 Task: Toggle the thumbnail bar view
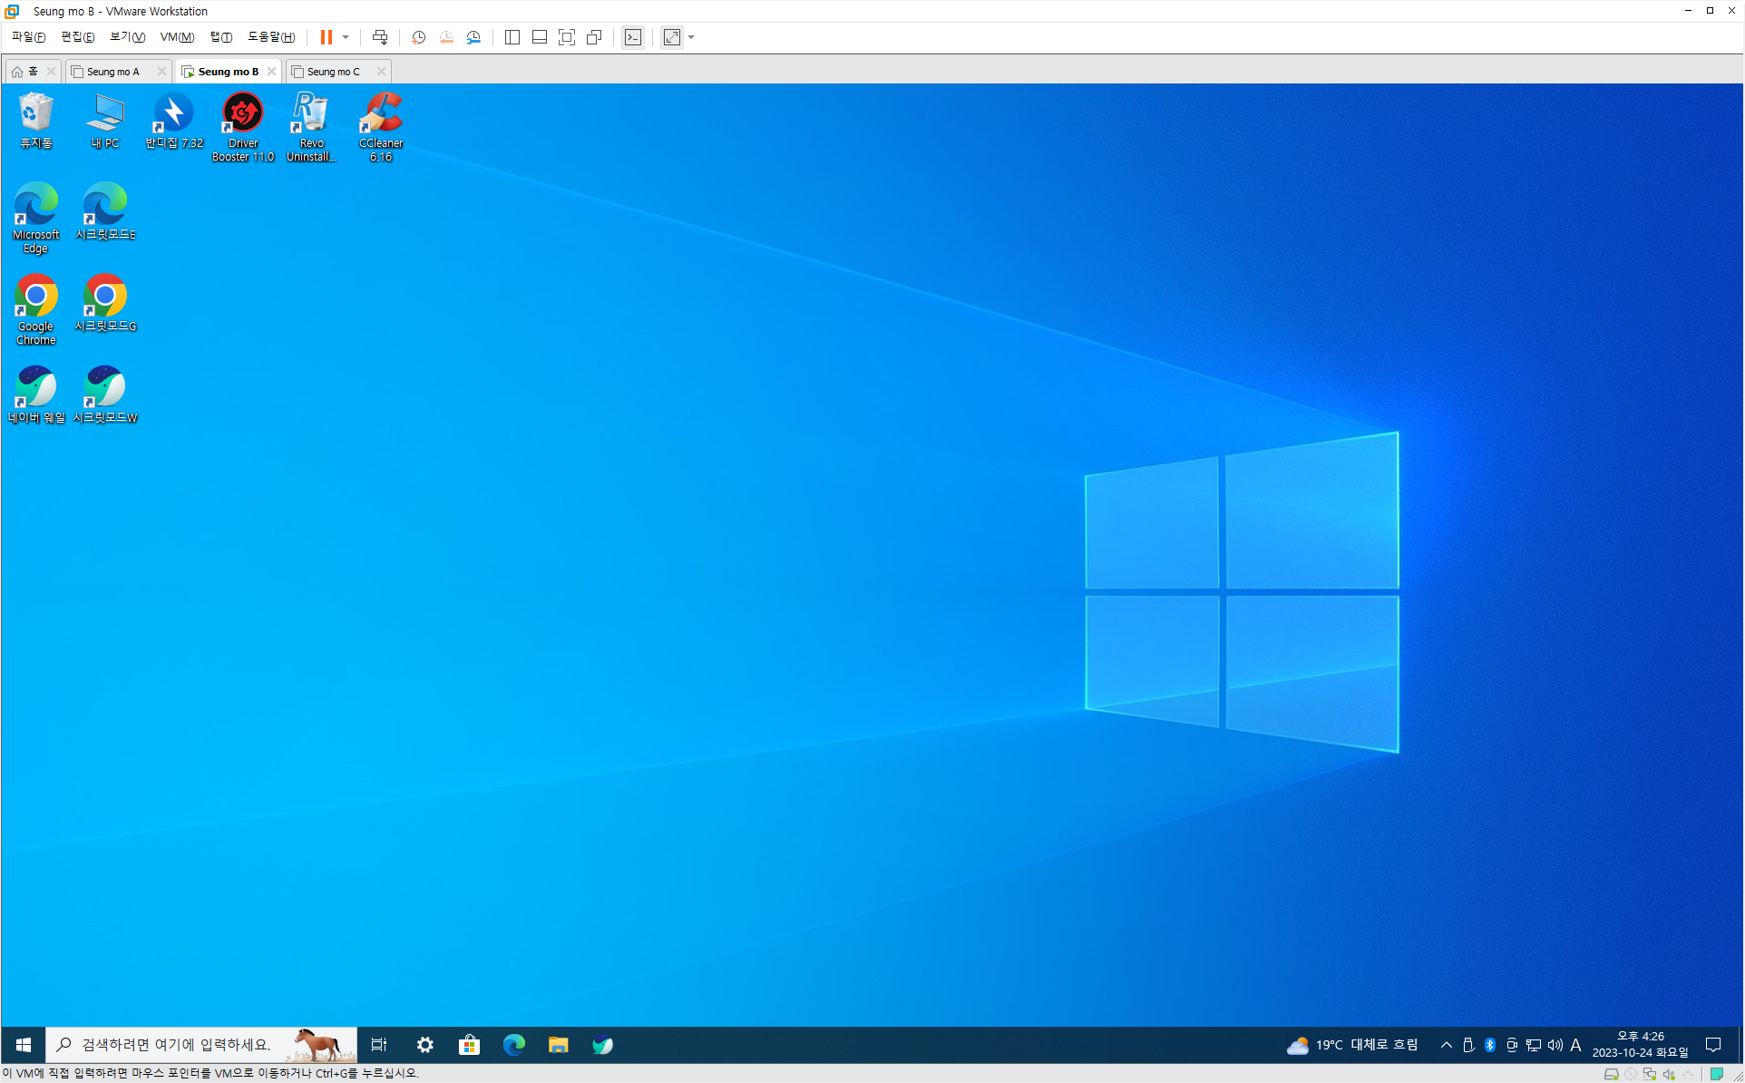click(x=539, y=37)
